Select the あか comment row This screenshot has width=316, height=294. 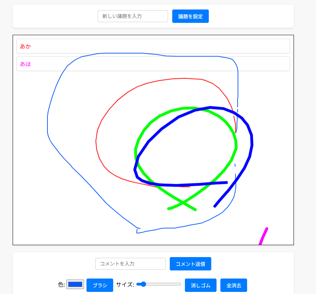coord(153,46)
